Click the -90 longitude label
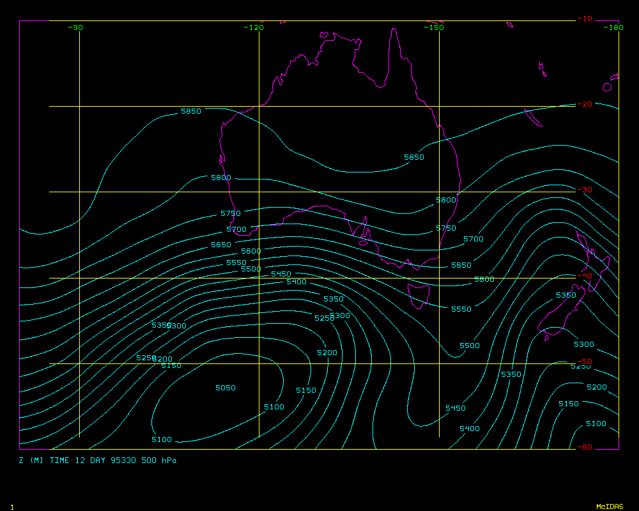The width and height of the screenshot is (639, 511). tap(75, 27)
